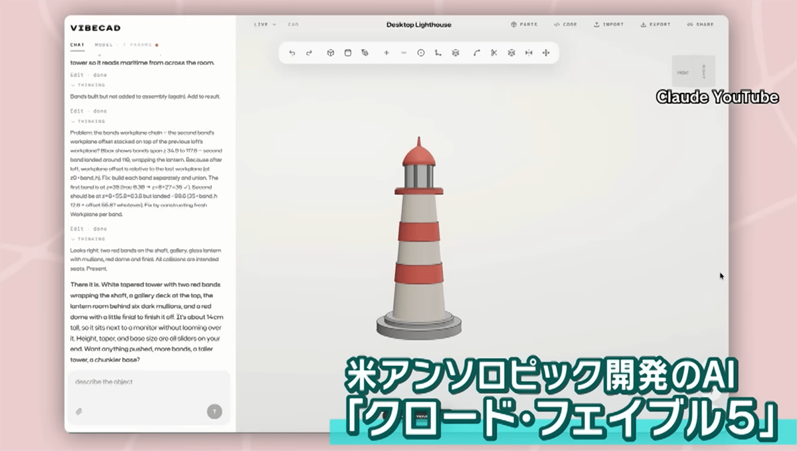Choose the scissors cut tool
The height and width of the screenshot is (451, 797).
click(x=493, y=52)
